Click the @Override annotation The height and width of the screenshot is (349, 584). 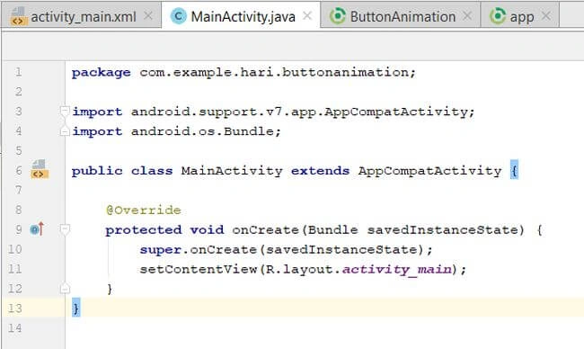click(144, 210)
